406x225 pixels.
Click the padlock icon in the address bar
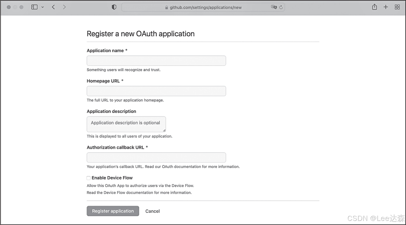coord(166,7)
